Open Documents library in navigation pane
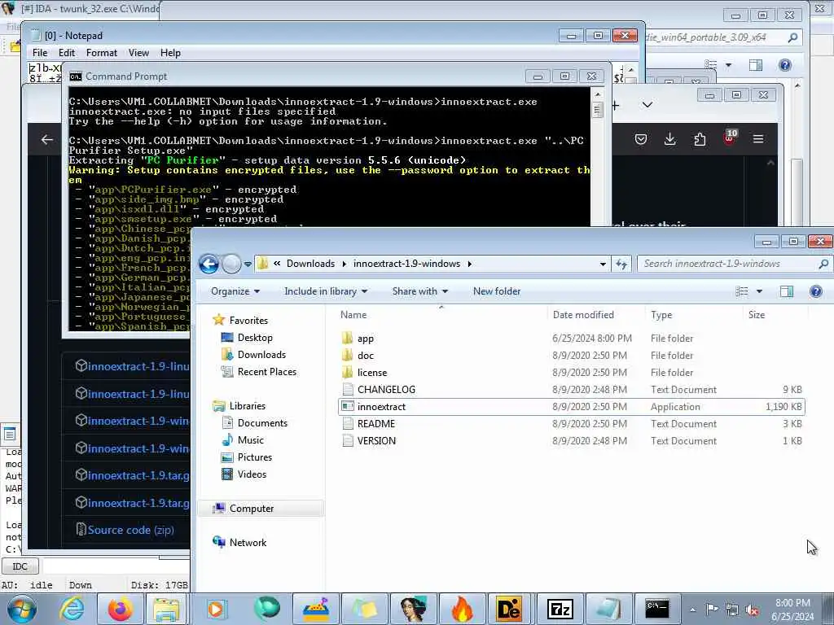Image resolution: width=834 pixels, height=625 pixels. click(x=262, y=423)
